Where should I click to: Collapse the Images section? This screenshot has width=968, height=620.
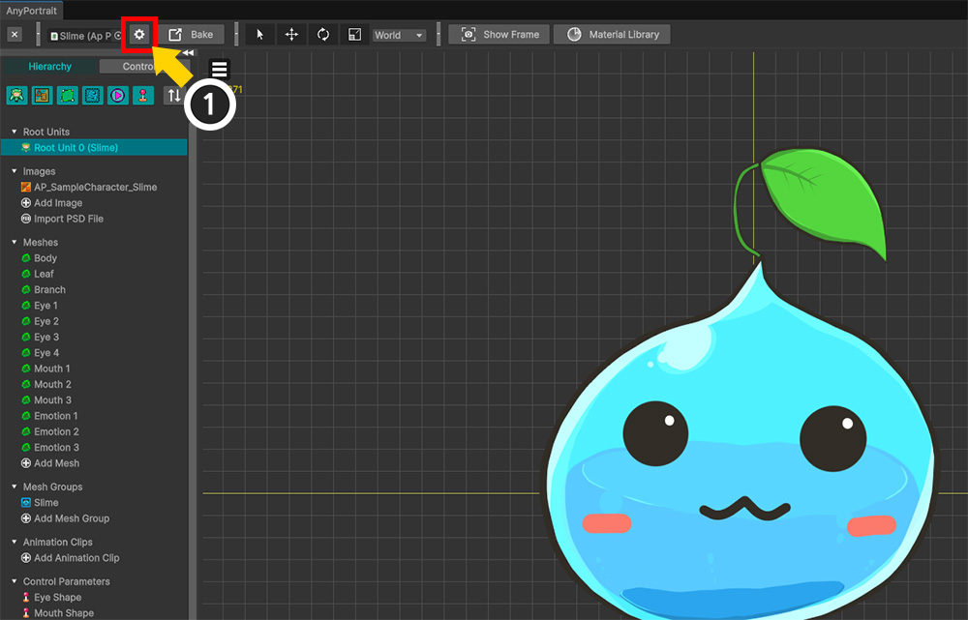(x=15, y=171)
